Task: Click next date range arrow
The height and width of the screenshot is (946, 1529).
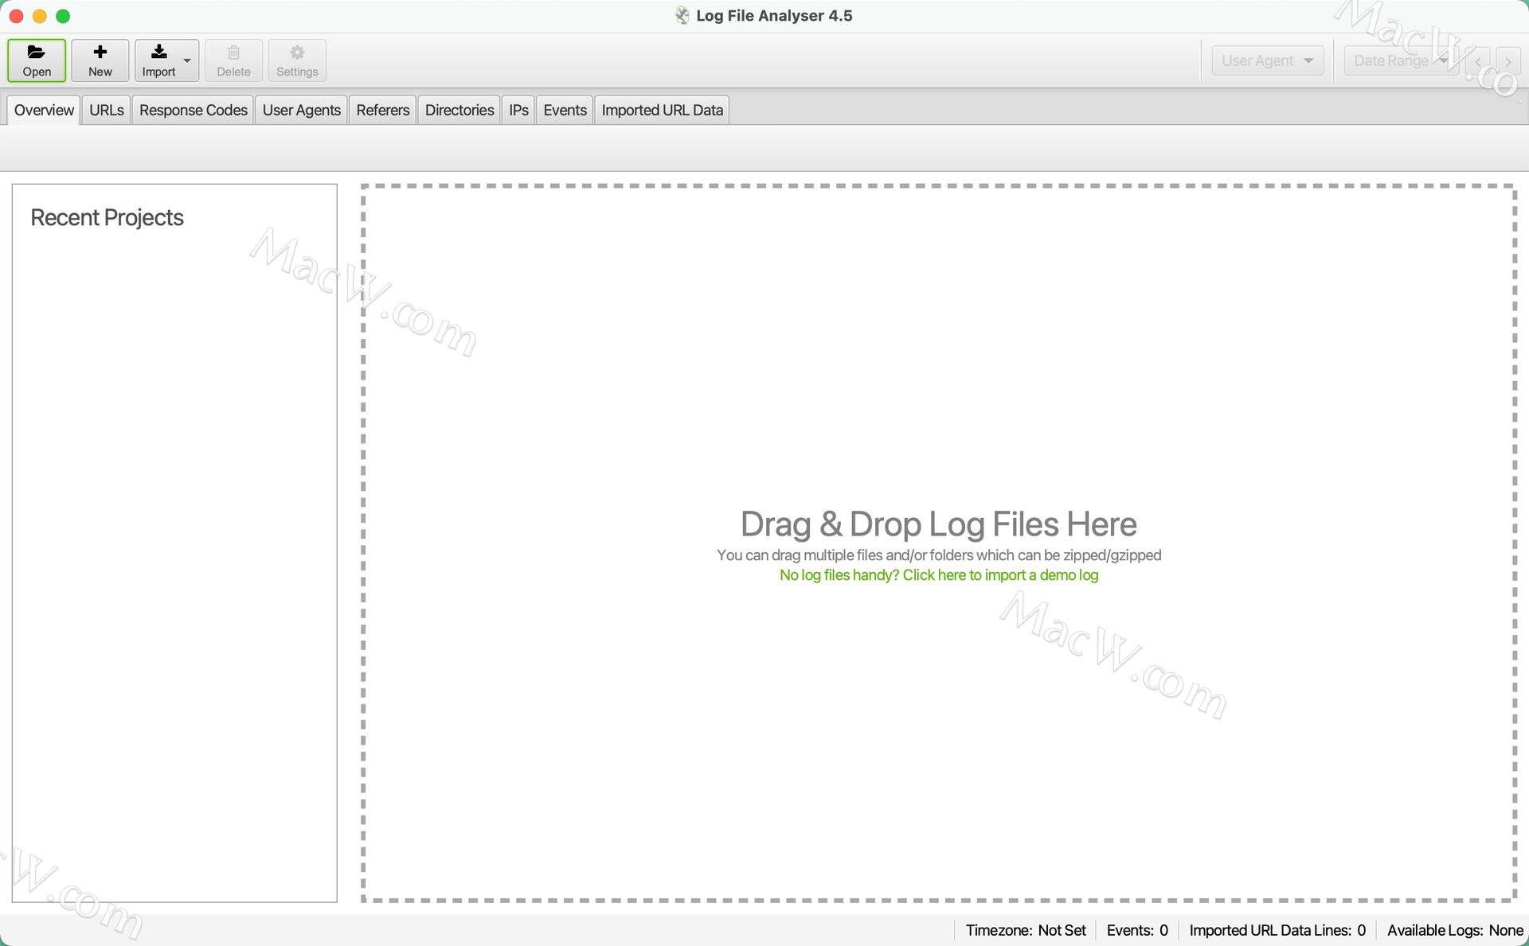Action: [x=1507, y=61]
